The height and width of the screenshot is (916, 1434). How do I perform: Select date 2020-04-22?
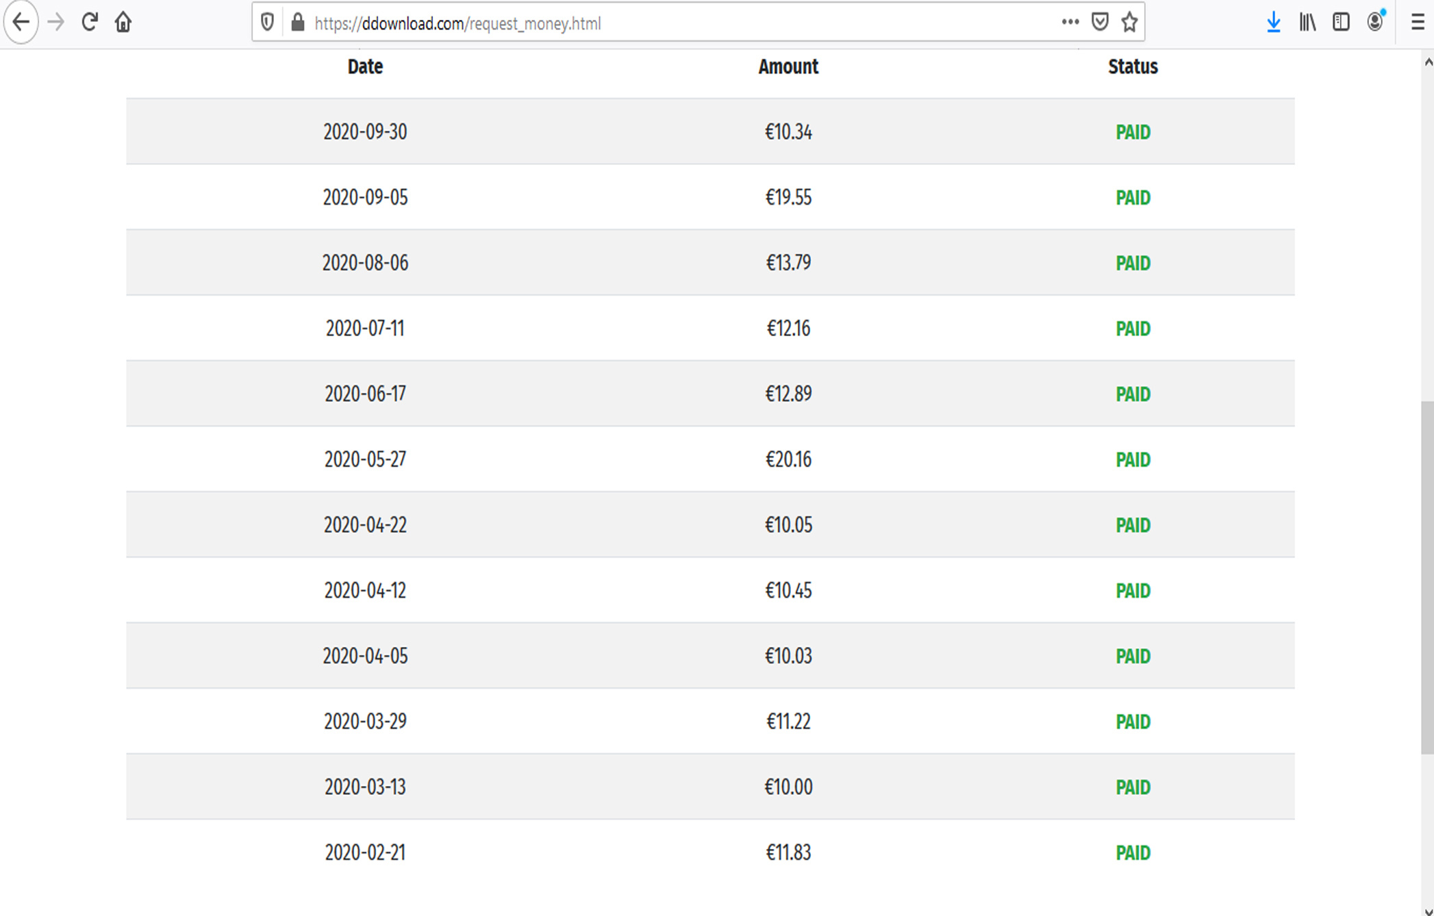click(x=365, y=525)
